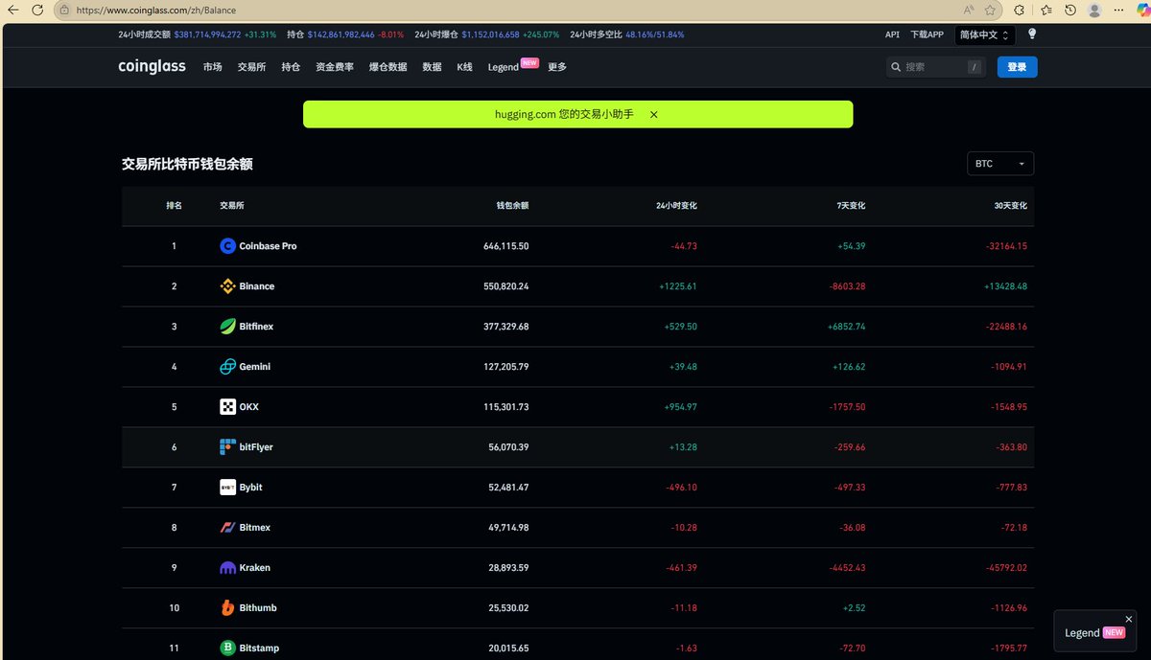The width and height of the screenshot is (1151, 660).
Task: Open the API link
Action: [892, 34]
